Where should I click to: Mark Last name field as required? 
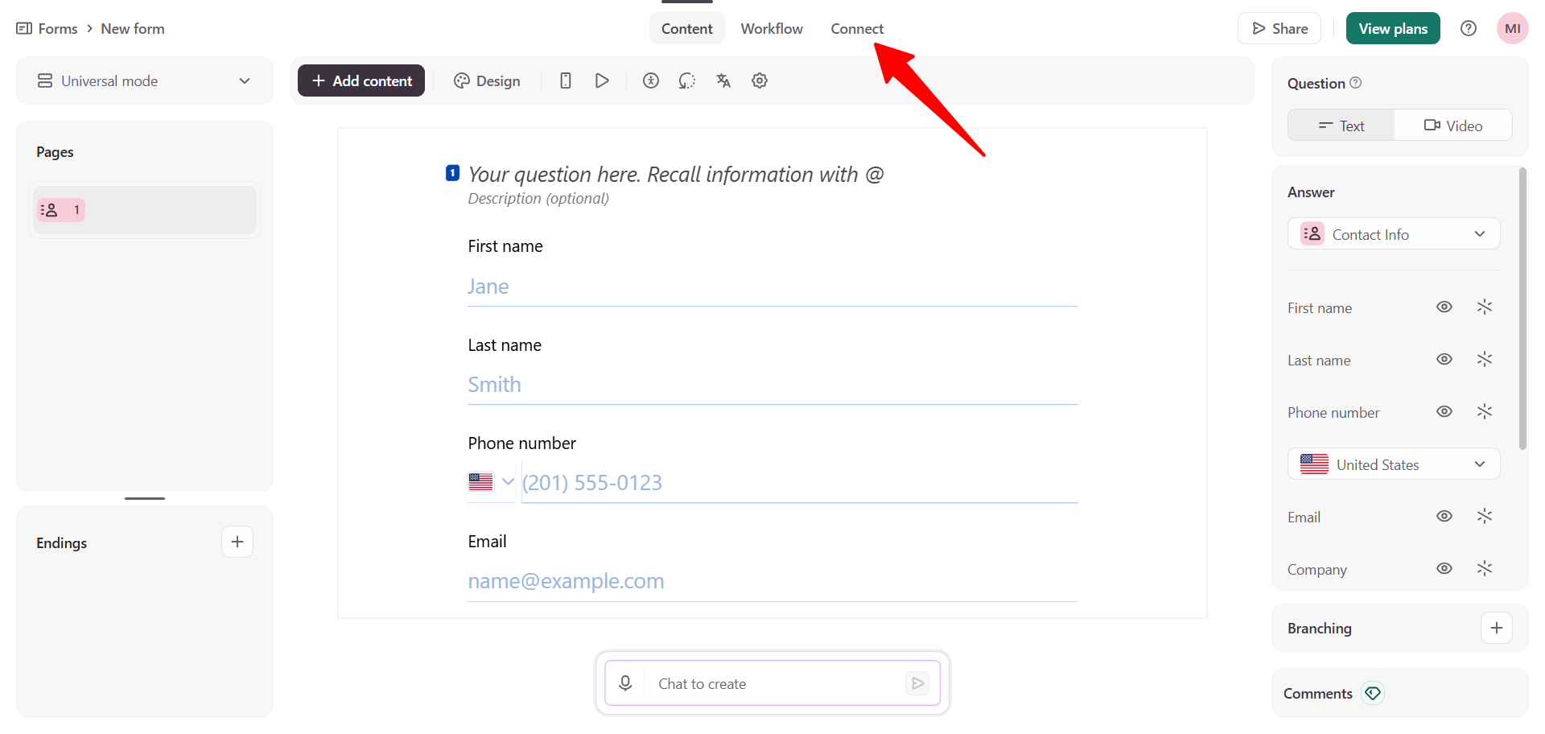[x=1485, y=359]
